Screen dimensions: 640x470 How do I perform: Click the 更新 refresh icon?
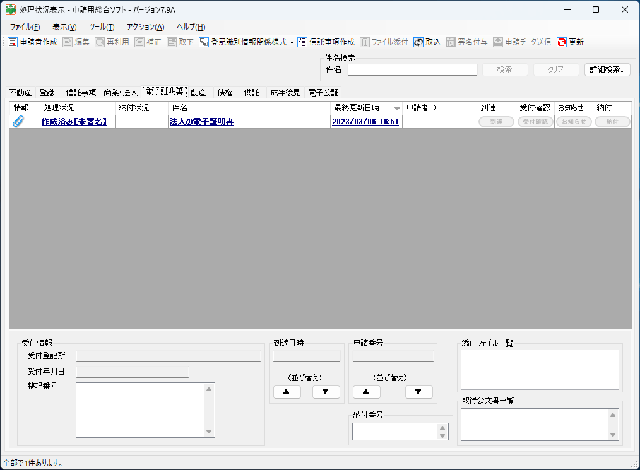click(562, 42)
